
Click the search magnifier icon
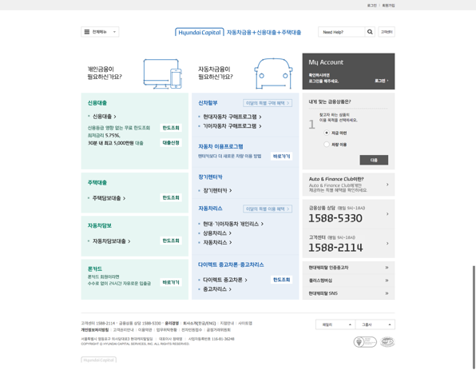point(370,32)
